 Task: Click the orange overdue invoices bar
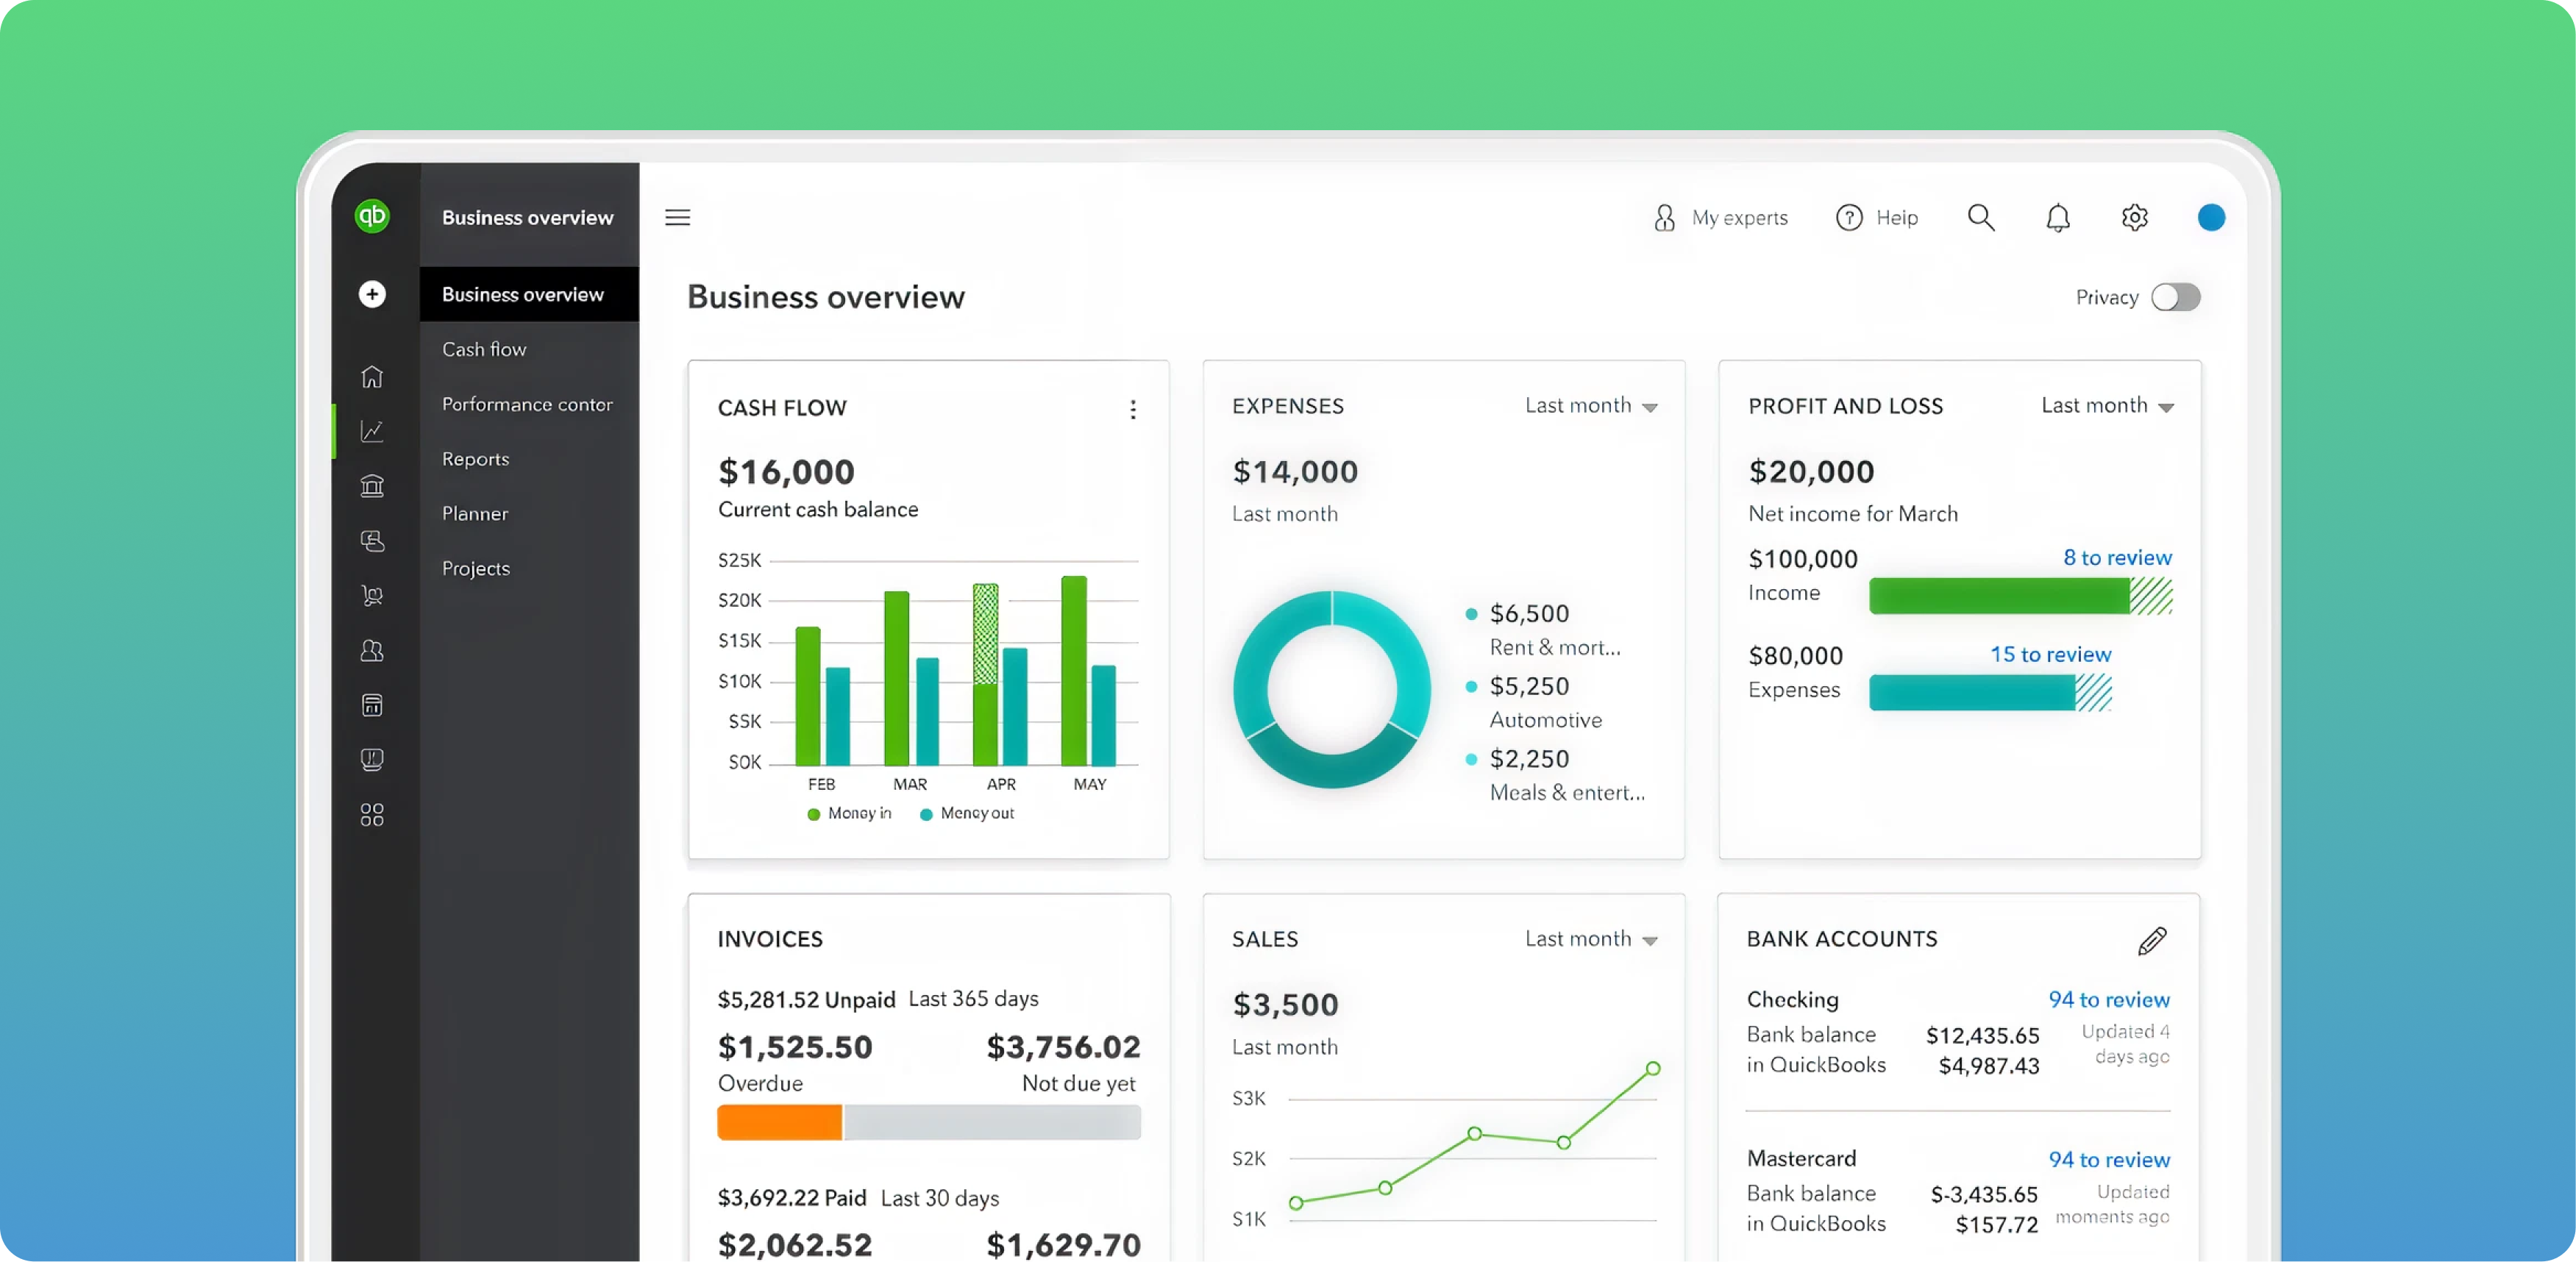point(779,1122)
